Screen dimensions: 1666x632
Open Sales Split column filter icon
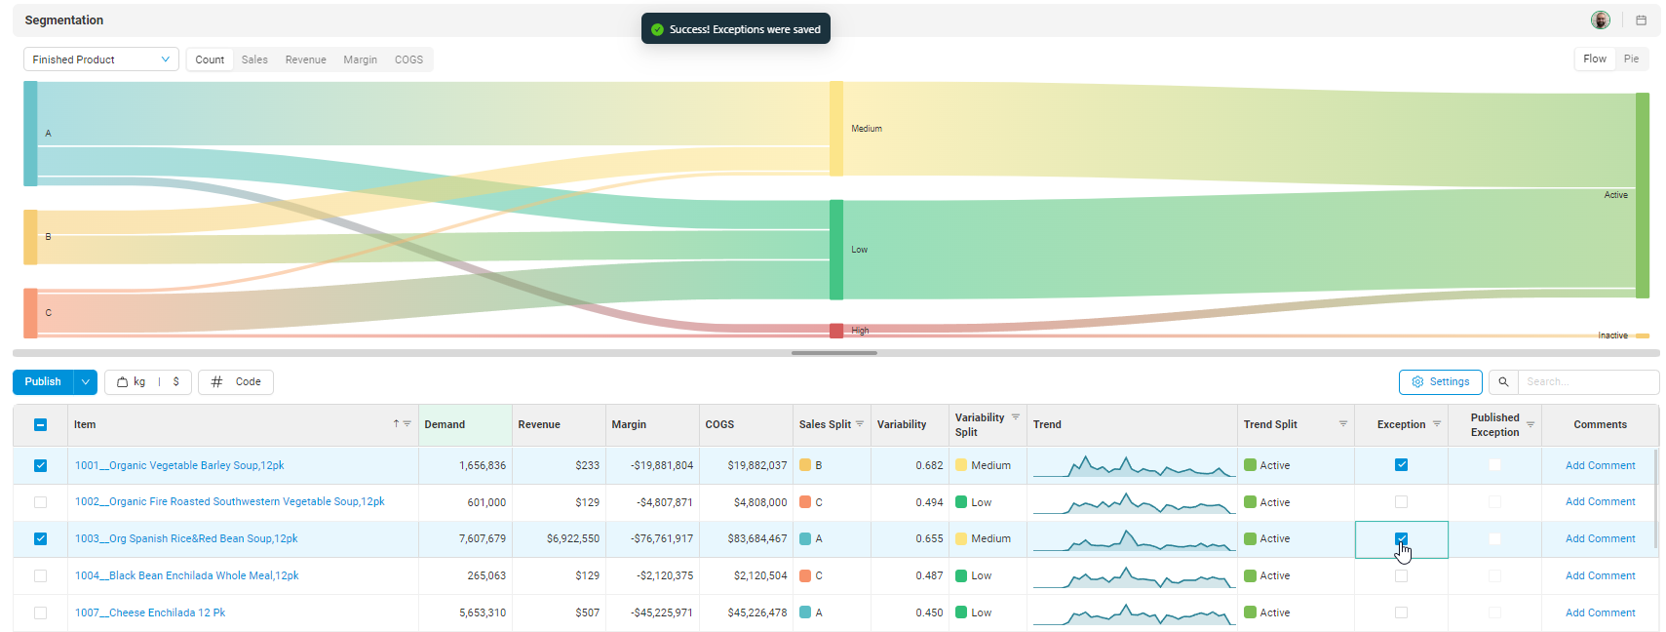pos(860,424)
